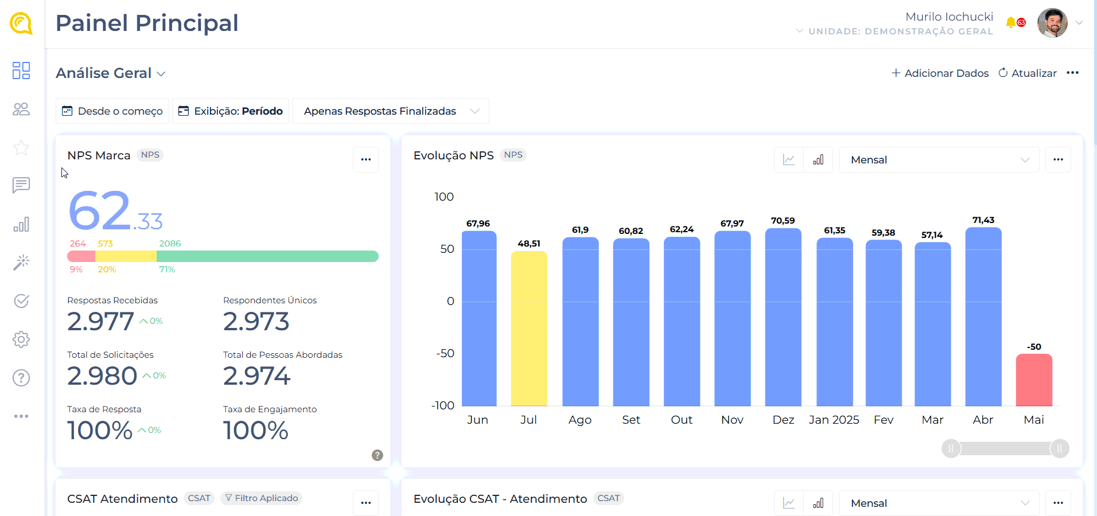
Task: Open the dashboard grid icon in sidebar
Action: tap(21, 71)
